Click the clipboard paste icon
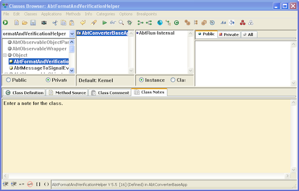This screenshot has height=191, width=299. tap(72, 23)
